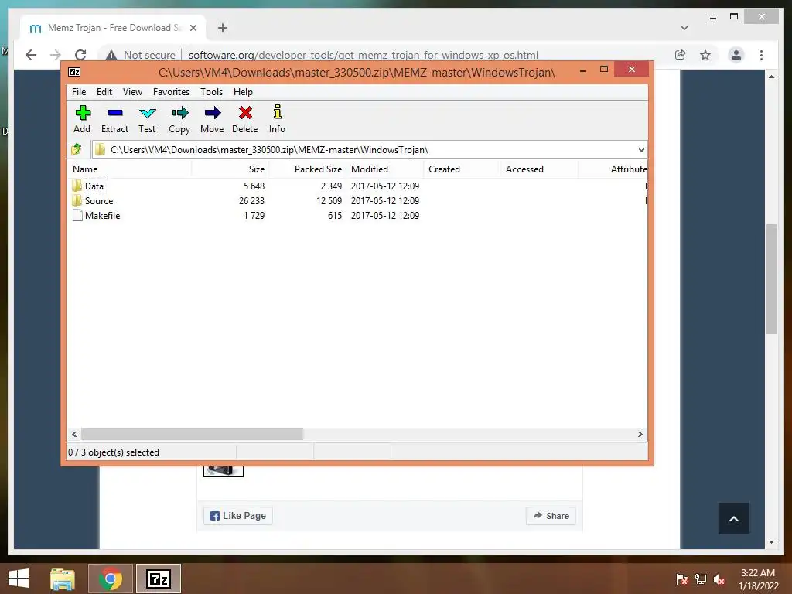The width and height of the screenshot is (792, 594).
Task: Click horizontal scrollbar left arrow
Action: click(x=74, y=435)
